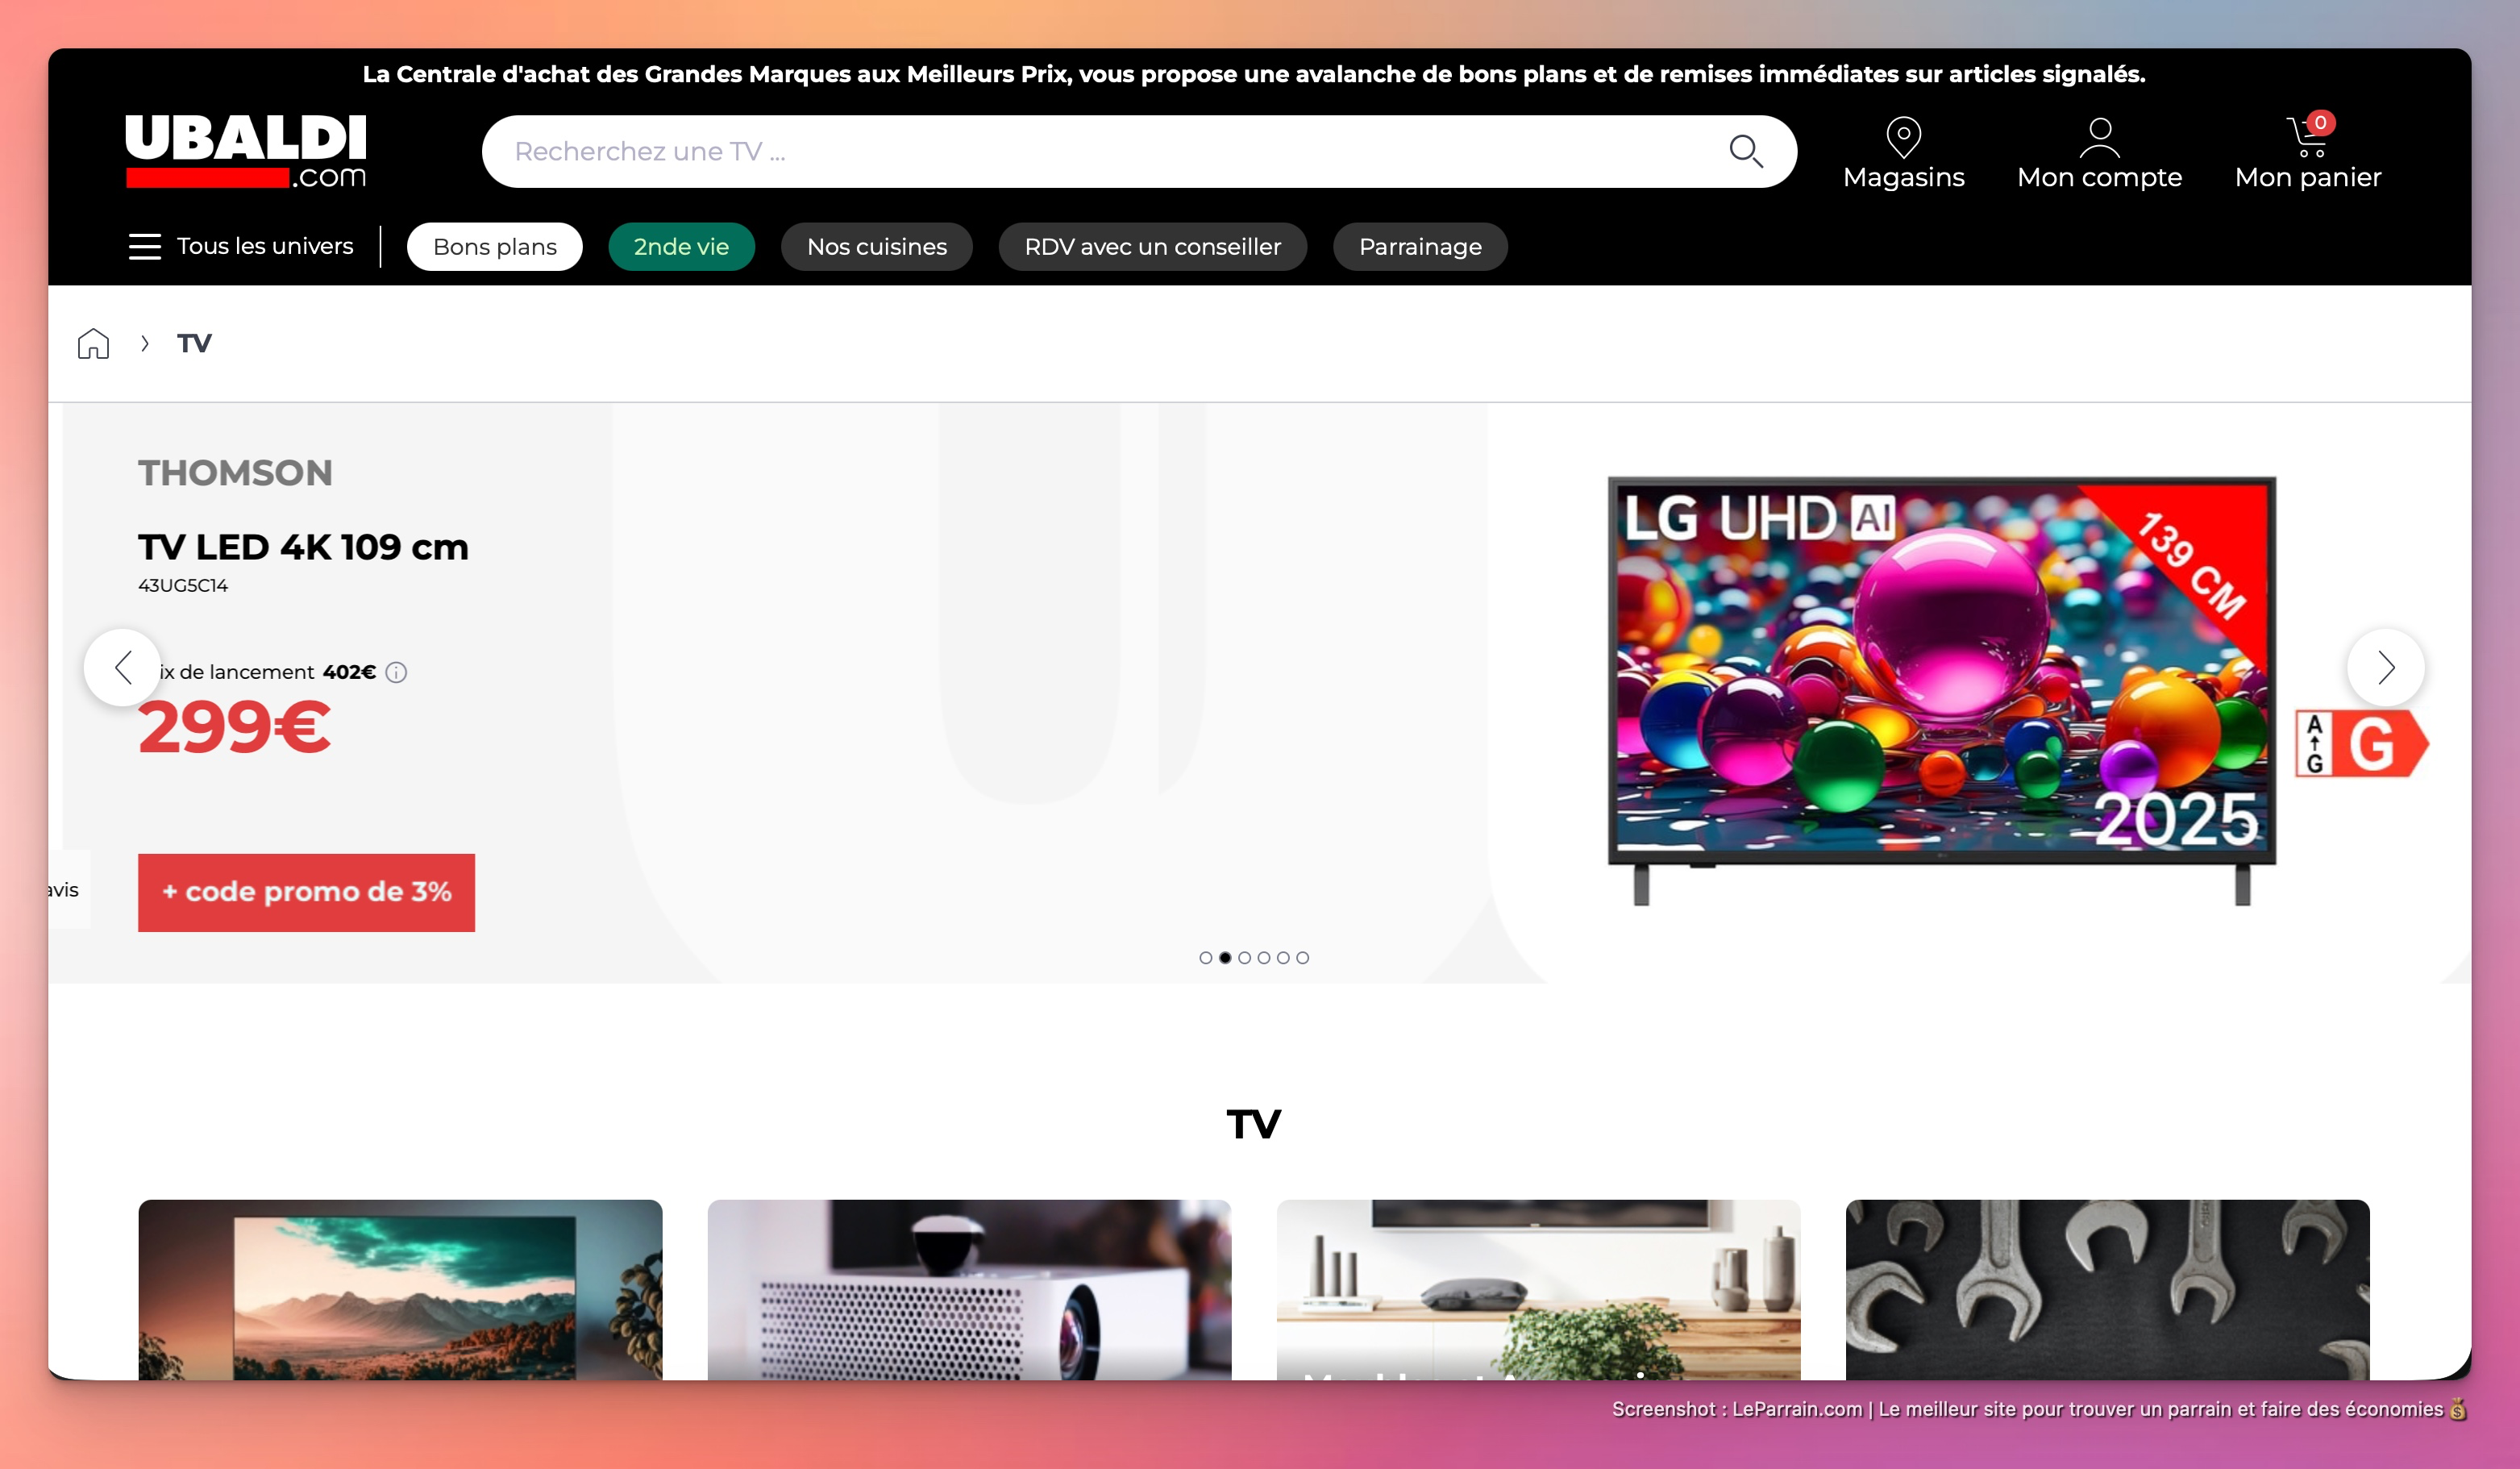Click the UBALDI.com logo
2520x1469 pixels.
click(x=246, y=151)
